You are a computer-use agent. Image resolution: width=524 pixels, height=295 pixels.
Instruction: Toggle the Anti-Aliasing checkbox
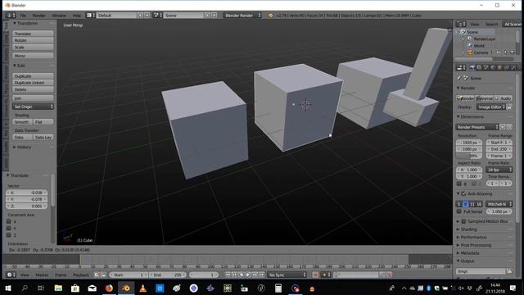[x=464, y=193]
